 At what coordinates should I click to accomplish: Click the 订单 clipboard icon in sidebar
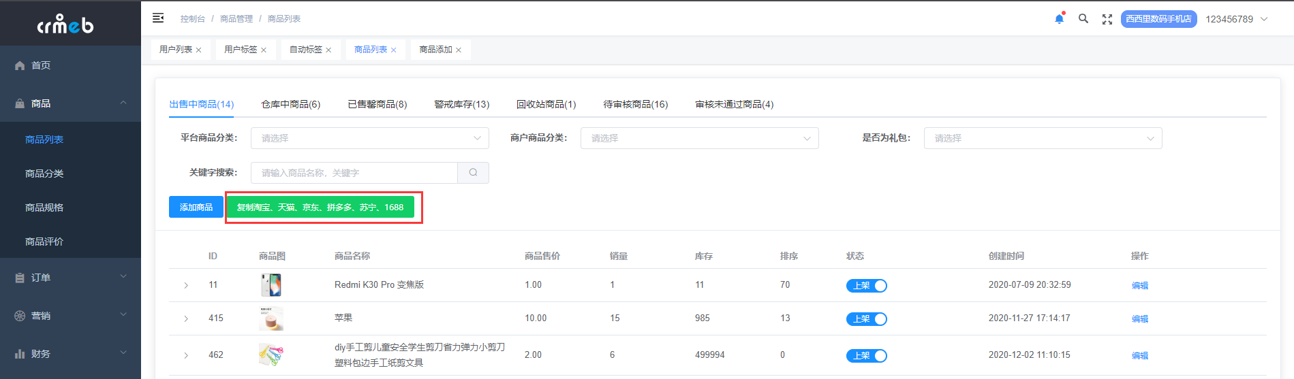click(x=20, y=278)
